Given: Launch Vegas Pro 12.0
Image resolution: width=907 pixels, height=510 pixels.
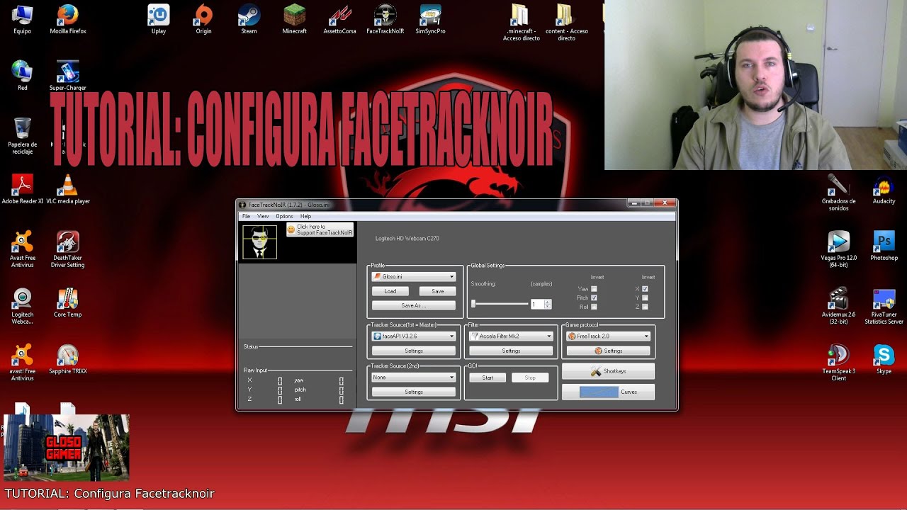Looking at the screenshot, I should pyautogui.click(x=838, y=249).
